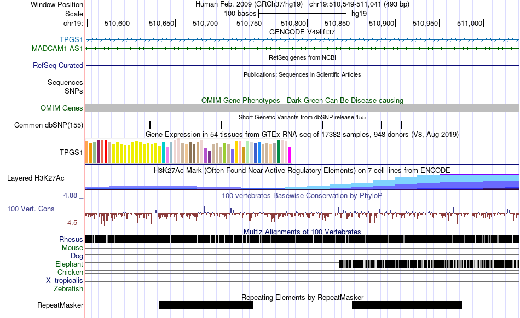
Task: Click the black TPGS1 GTEx expression label
Action: click(71, 152)
